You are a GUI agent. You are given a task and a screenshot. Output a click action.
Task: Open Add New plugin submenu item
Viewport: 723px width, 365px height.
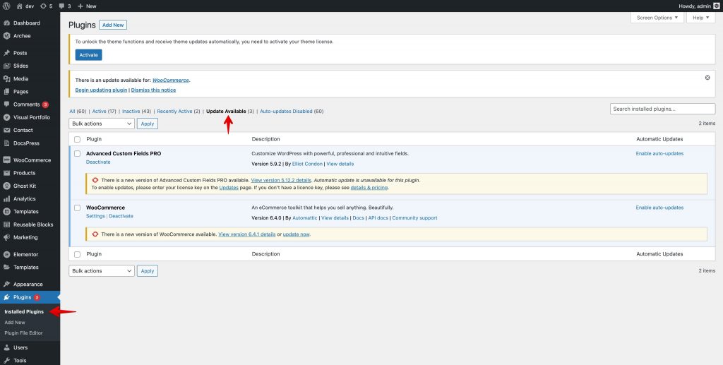(15, 323)
